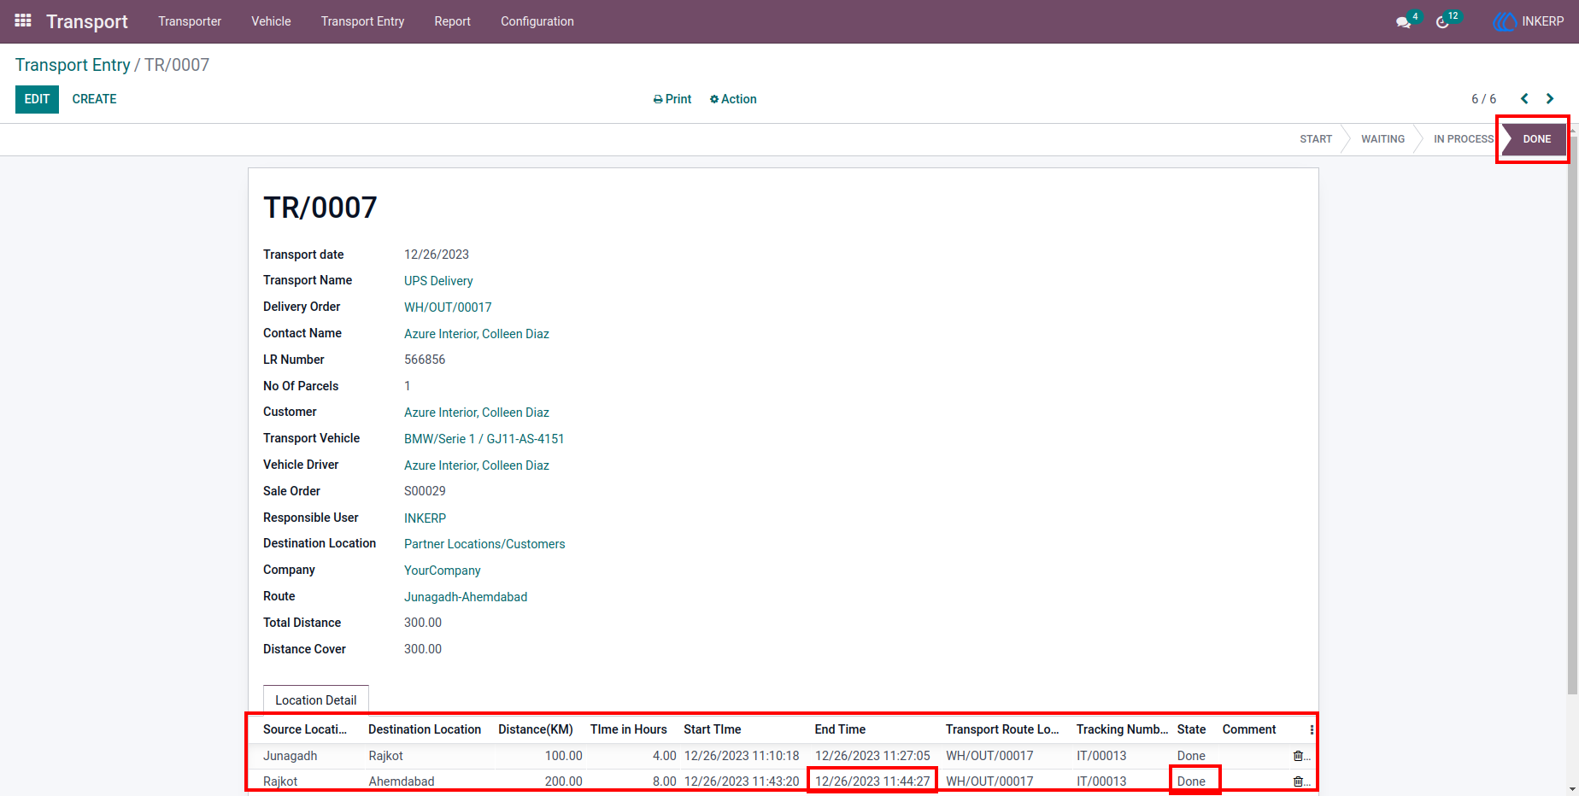Click the WAITING status stage
Image resolution: width=1579 pixels, height=796 pixels.
(1382, 139)
